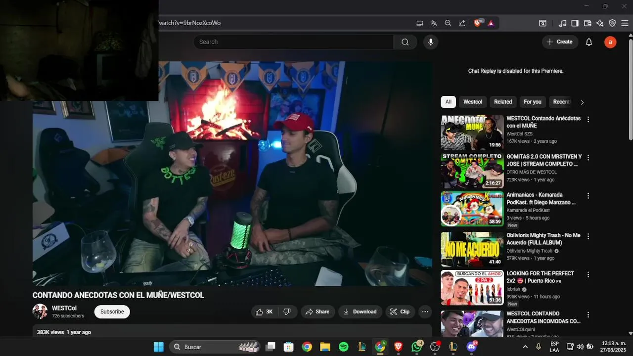Viewport: 633px width, 356px height.
Task: Open Oblivion's Mighty Trash No Me Acuerdo title
Action: point(543,239)
